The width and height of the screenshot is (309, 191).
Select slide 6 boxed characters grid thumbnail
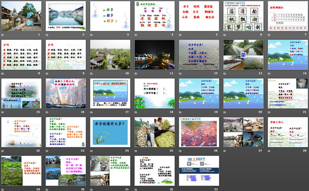pyautogui.click(x=243, y=16)
